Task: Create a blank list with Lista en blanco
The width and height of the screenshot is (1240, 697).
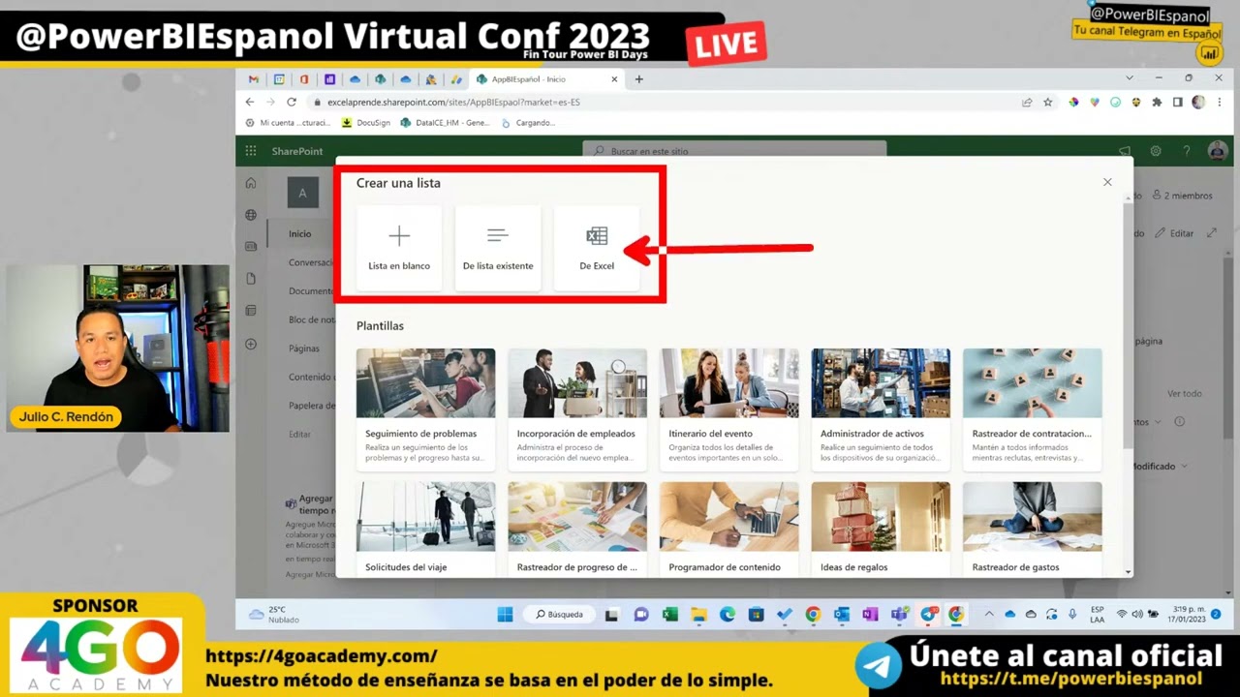Action: coord(399,248)
